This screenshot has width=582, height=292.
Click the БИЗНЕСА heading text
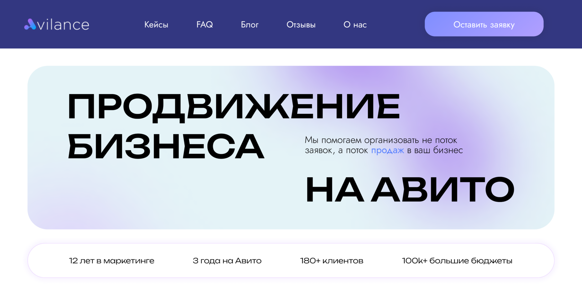[x=166, y=146]
